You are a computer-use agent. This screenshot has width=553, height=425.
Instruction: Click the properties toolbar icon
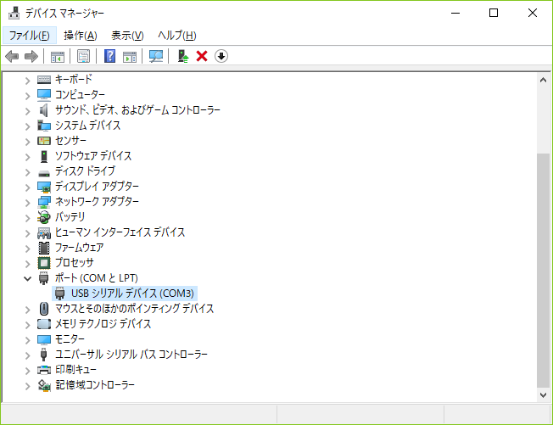click(x=84, y=57)
